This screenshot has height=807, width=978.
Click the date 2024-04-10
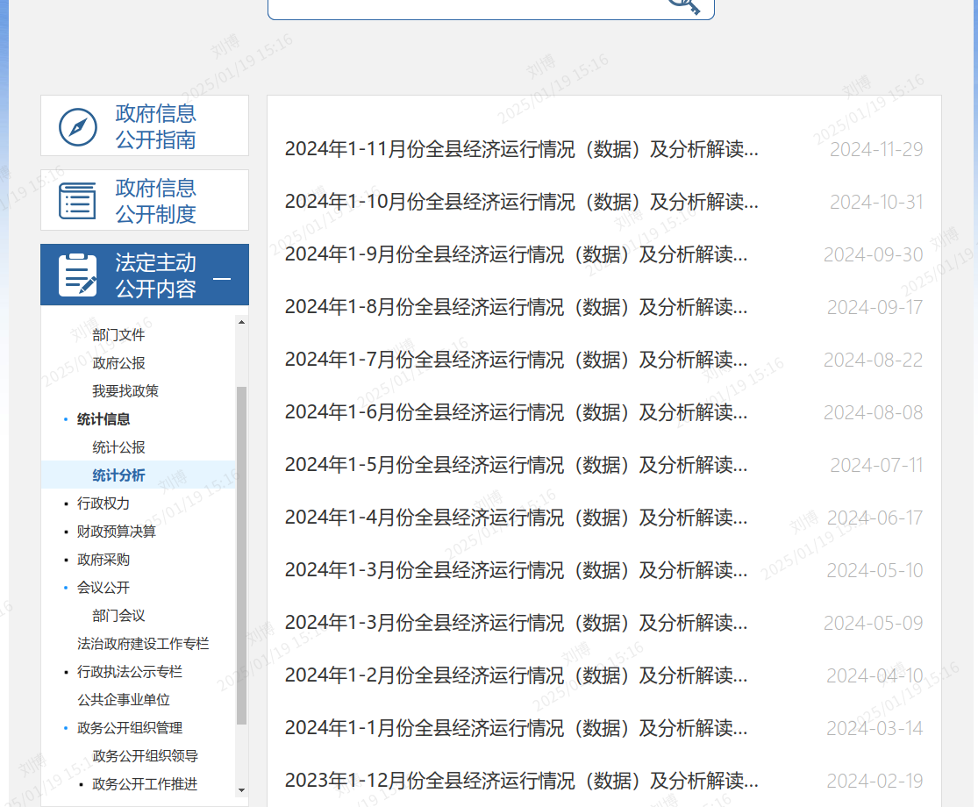pyautogui.click(x=874, y=675)
